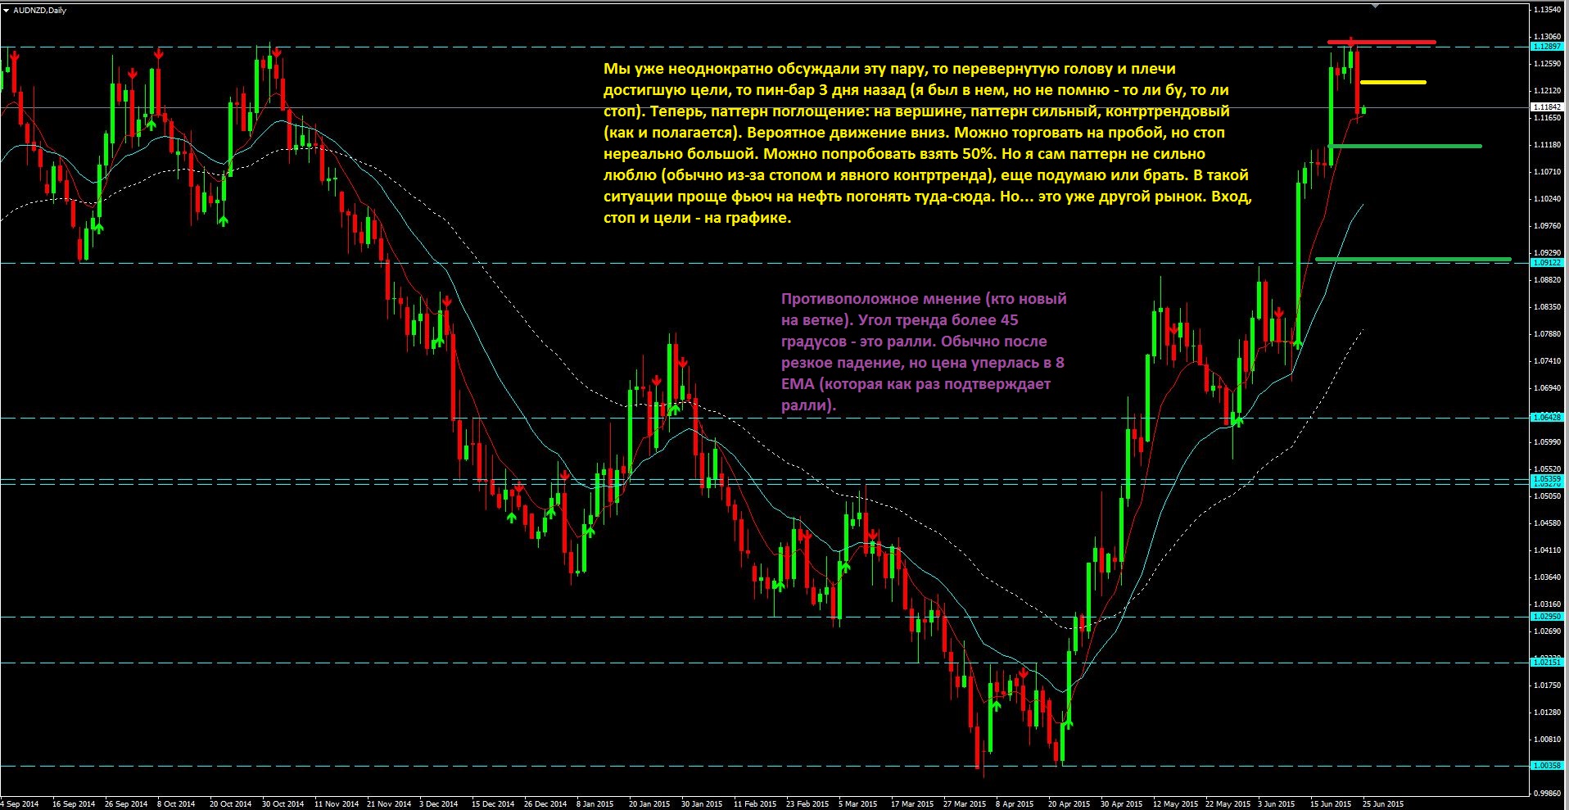The image size is (1569, 810).
Task: Click the 8 Oct 2014 date label
Action: click(x=176, y=804)
